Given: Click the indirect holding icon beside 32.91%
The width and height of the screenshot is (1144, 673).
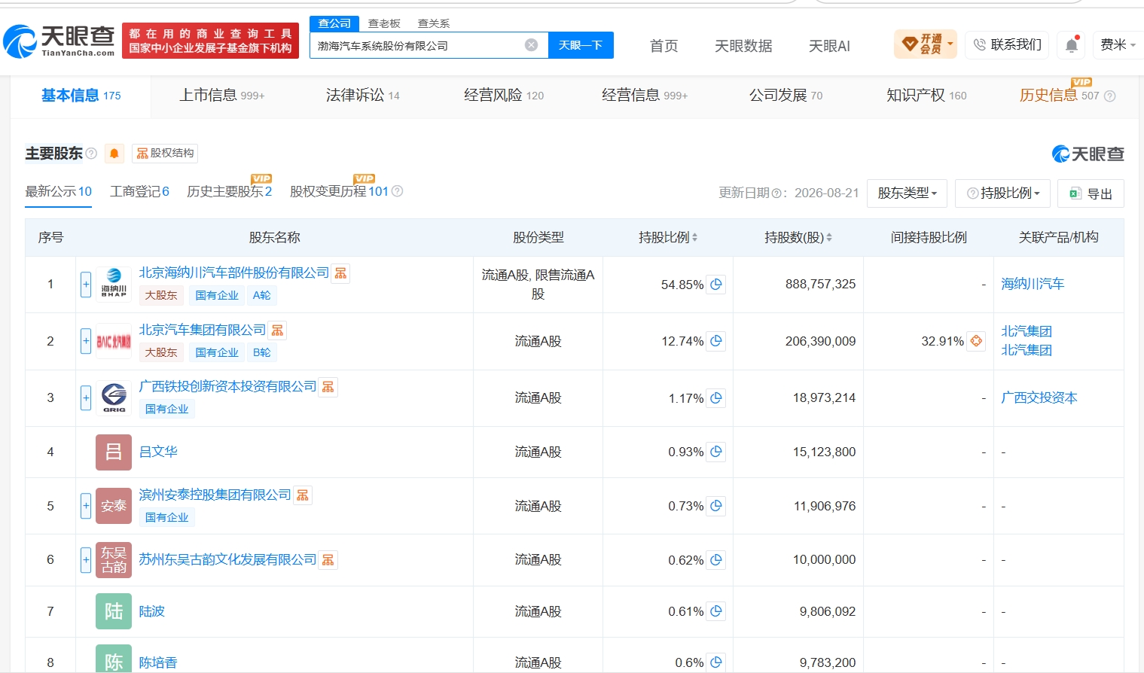Looking at the screenshot, I should pos(976,341).
